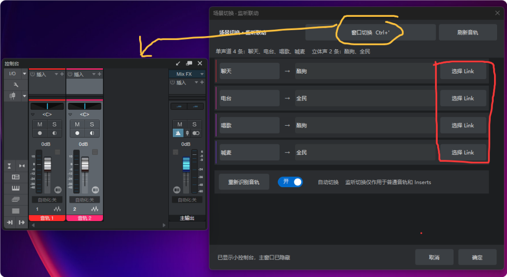507x277 pixels.
Task: Click the channel overview icon under wrench
Action: click(x=12, y=96)
